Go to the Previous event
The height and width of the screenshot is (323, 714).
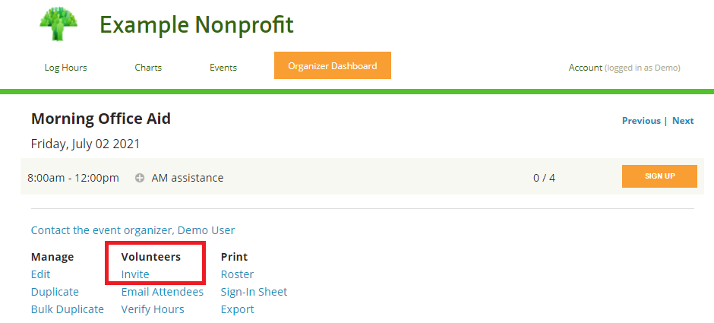[641, 121]
